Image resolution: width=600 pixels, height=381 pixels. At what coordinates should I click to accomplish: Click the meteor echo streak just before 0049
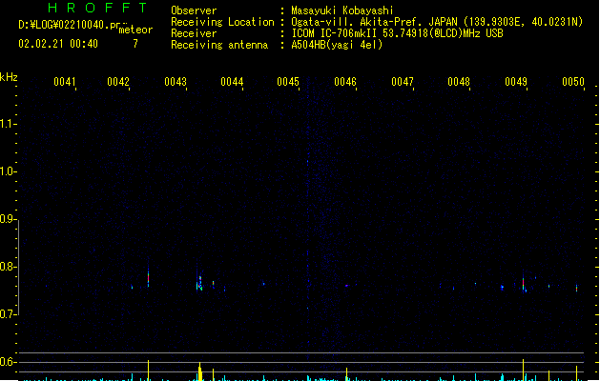(524, 284)
